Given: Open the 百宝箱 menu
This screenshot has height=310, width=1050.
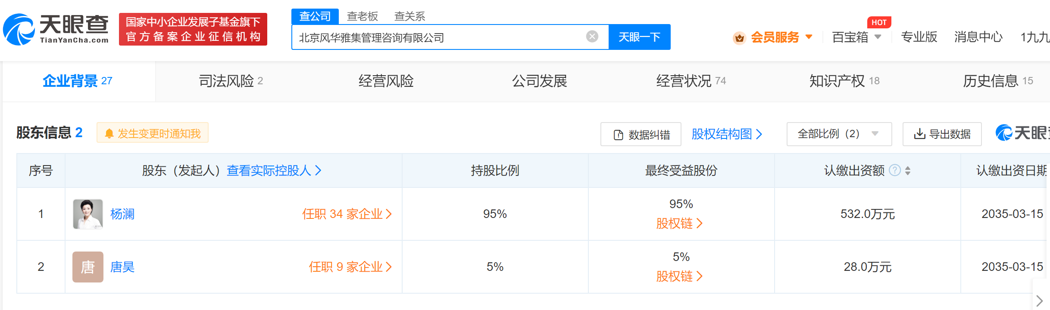Looking at the screenshot, I should click(850, 37).
